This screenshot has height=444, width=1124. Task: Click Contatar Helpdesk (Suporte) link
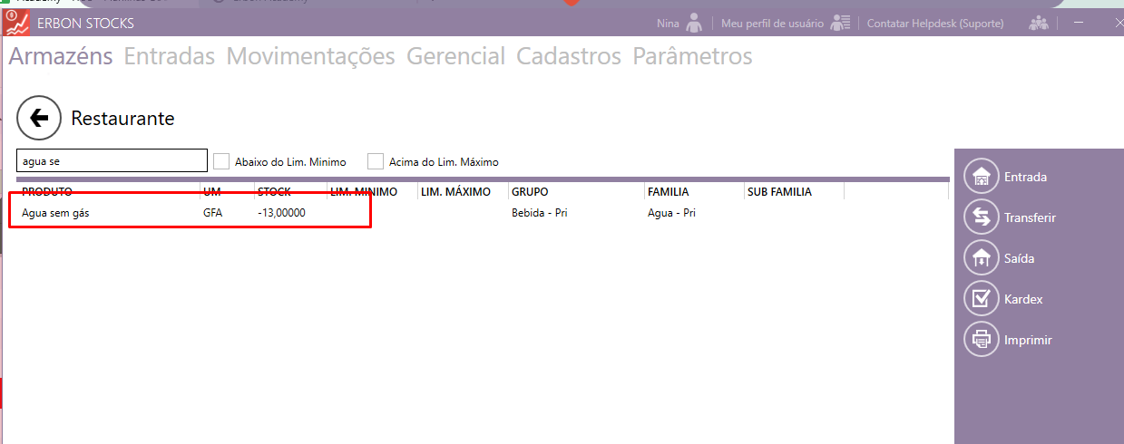point(935,24)
